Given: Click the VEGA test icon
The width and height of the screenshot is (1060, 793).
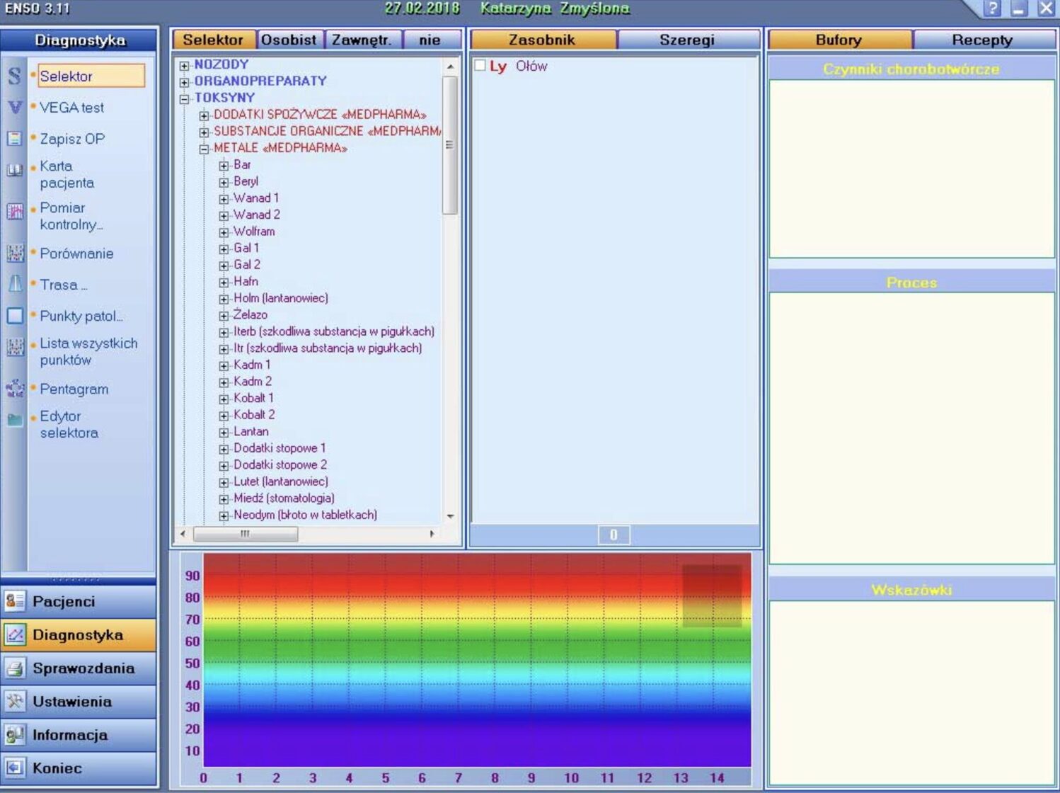Looking at the screenshot, I should (14, 108).
